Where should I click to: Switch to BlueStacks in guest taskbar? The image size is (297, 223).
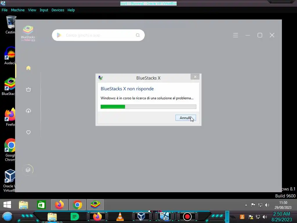click(x=95, y=205)
